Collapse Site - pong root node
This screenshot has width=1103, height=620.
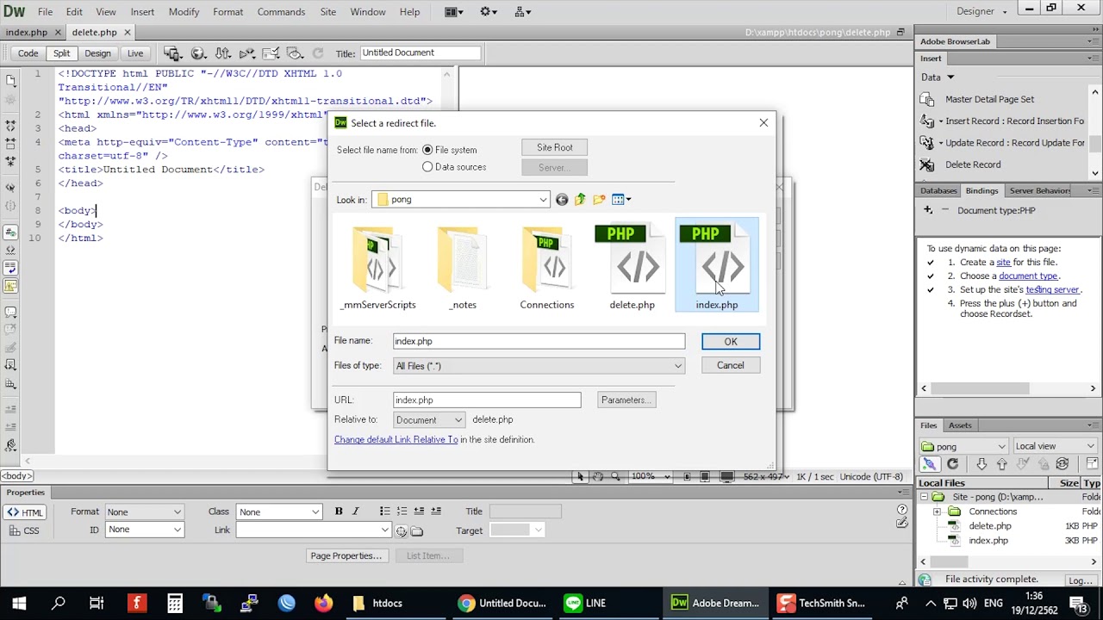tap(924, 497)
